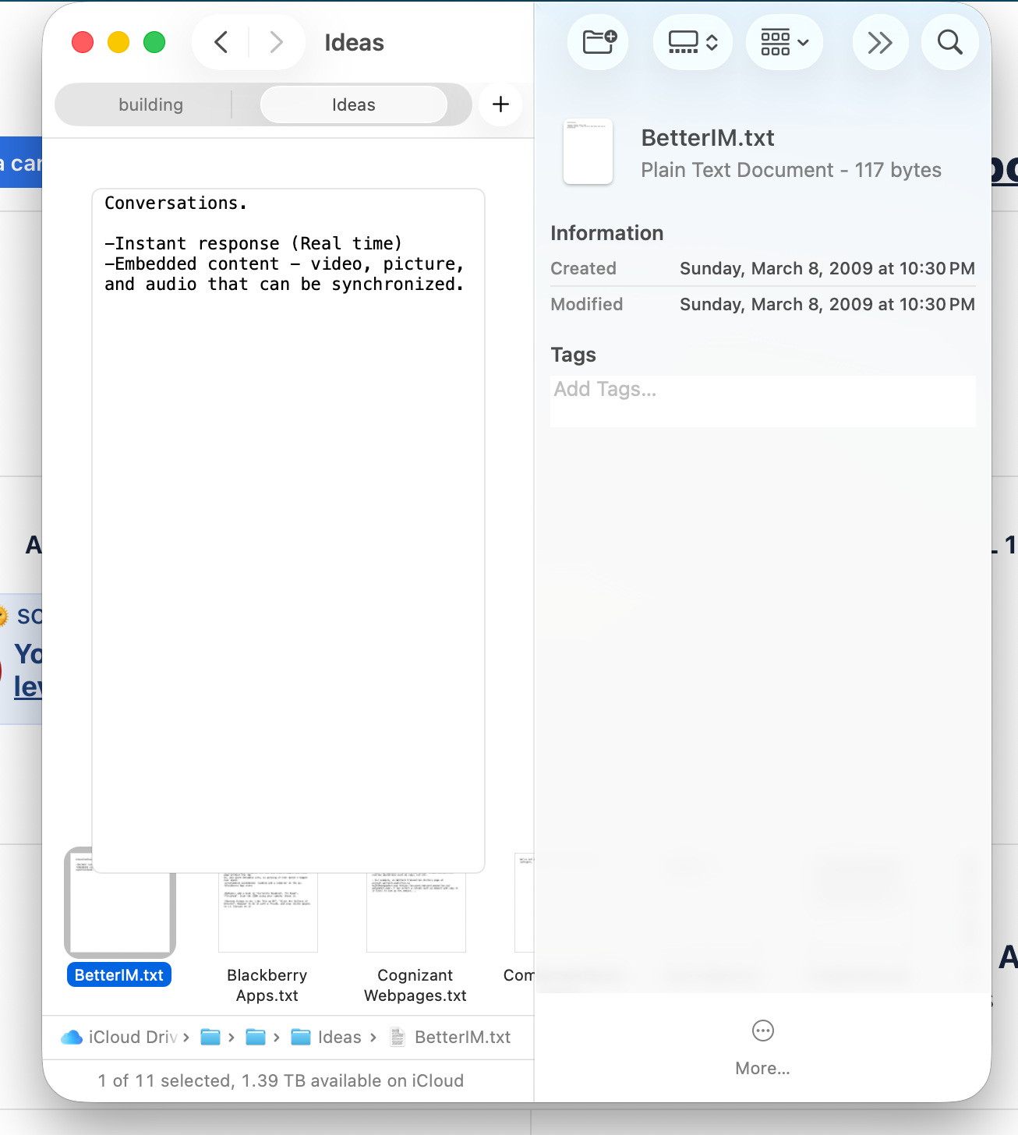Screen dimensions: 1018x1135
Task: Select the Cognizant Webpages.txt thumbnail
Action: 415,913
